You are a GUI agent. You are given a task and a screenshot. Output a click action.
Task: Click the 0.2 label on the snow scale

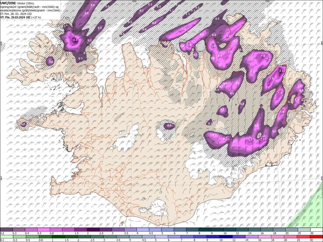click(2, 233)
